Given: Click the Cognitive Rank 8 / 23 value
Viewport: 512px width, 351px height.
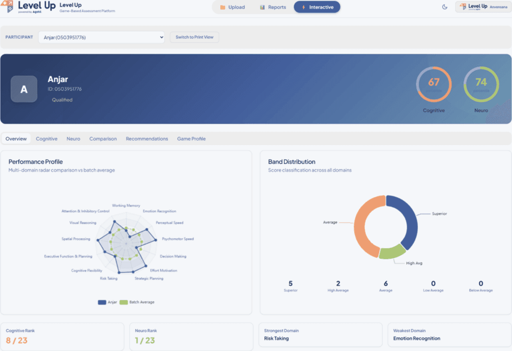Looking at the screenshot, I should pos(16,340).
